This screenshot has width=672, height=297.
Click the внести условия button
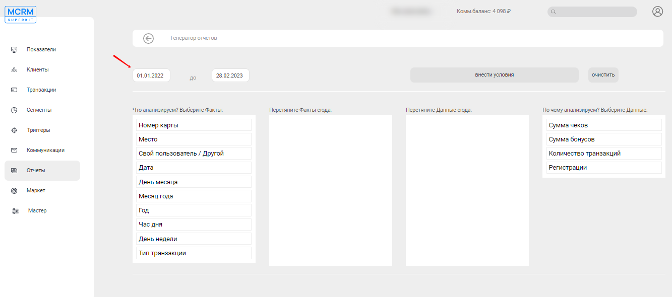point(495,75)
